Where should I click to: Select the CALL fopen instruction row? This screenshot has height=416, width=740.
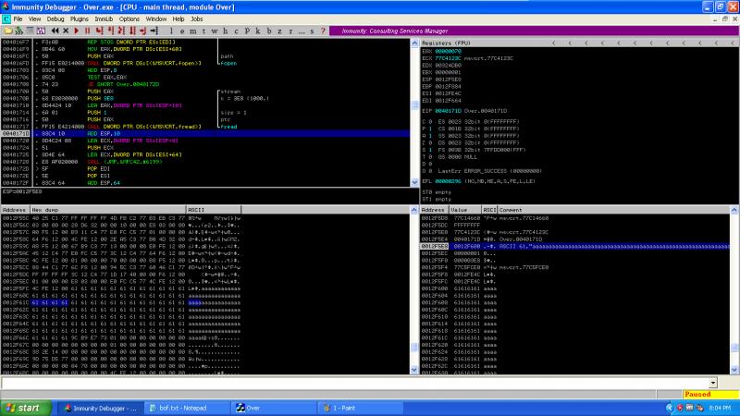(x=205, y=63)
